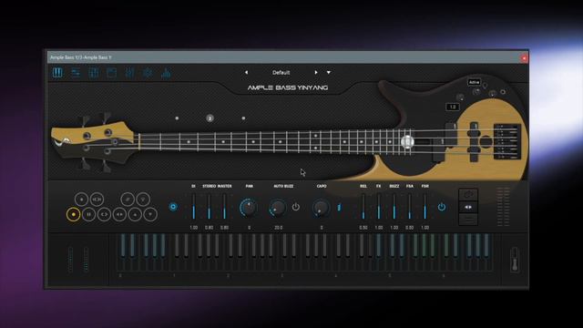Toggle the Auto Buzz power button

pyautogui.click(x=295, y=207)
